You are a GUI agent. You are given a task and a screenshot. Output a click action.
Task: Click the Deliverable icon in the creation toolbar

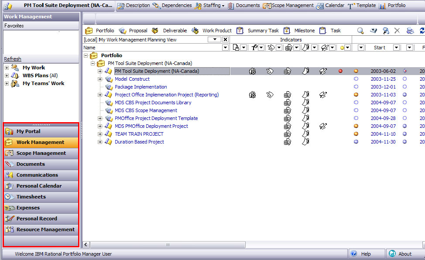[x=155, y=31]
